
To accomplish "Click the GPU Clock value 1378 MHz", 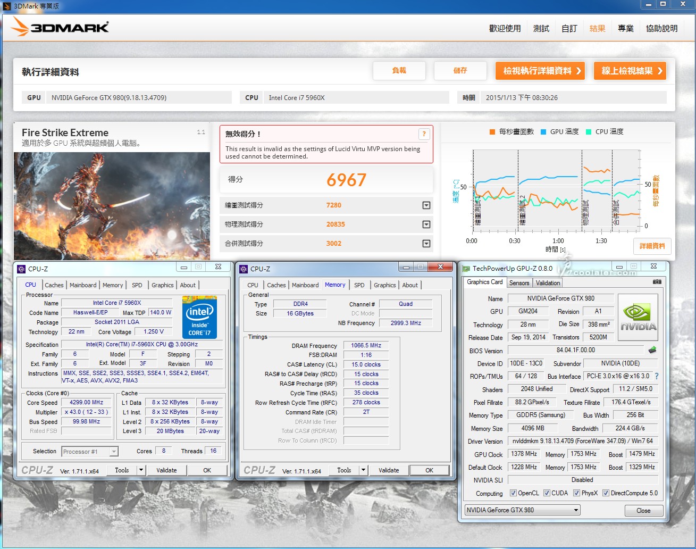I will tap(524, 454).
